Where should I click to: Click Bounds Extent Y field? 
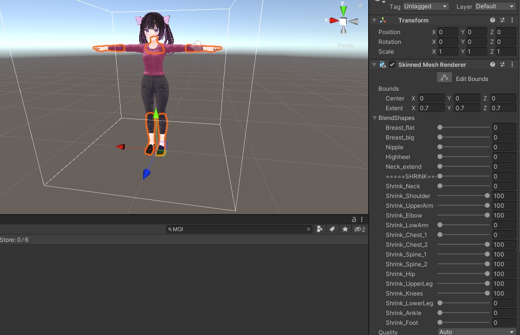[x=467, y=108]
